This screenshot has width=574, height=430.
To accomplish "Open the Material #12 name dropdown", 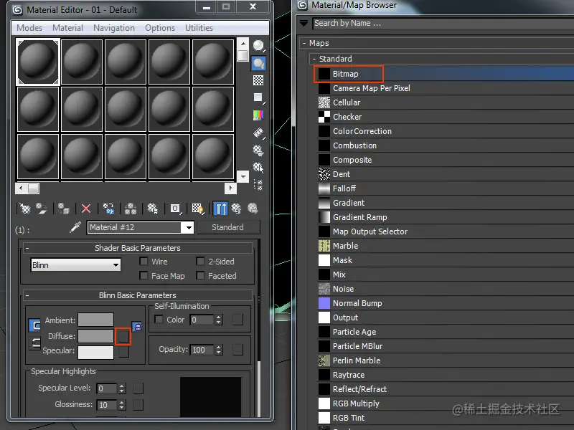I will (189, 227).
